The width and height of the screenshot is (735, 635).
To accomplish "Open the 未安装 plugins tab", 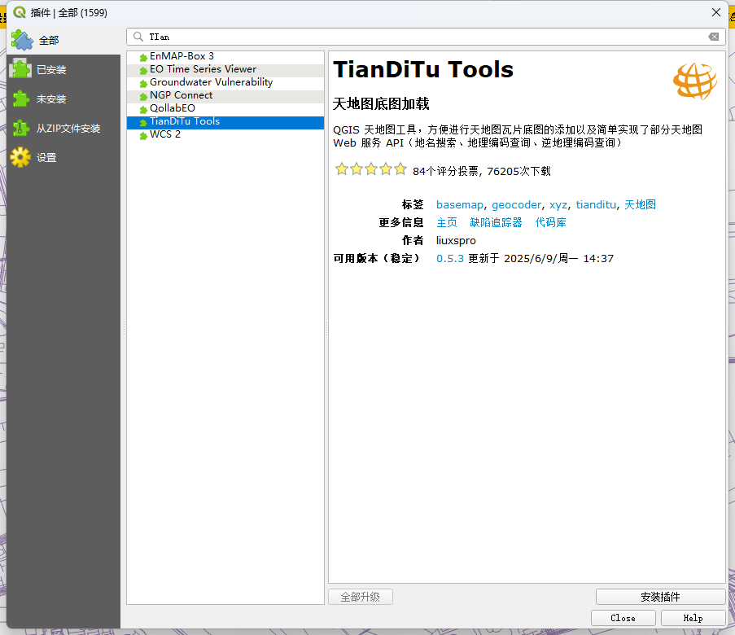I will pyautogui.click(x=50, y=99).
